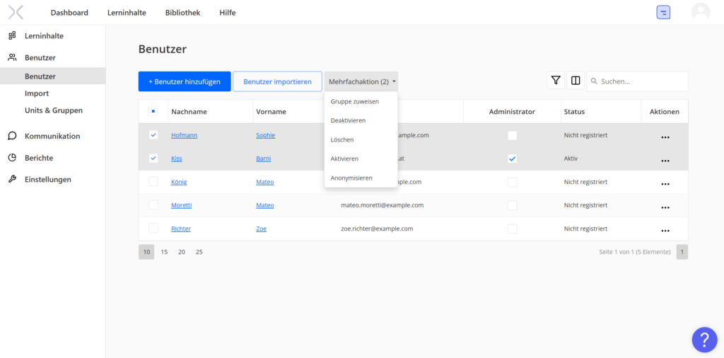
Task: Open the Barni first name link
Action: pyautogui.click(x=264, y=158)
